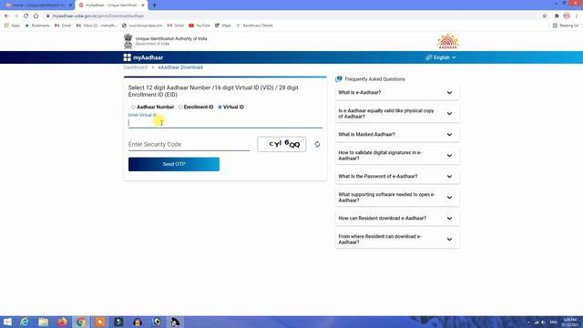The height and width of the screenshot is (328, 583).
Task: Refresh the captcha security code
Action: 317,144
